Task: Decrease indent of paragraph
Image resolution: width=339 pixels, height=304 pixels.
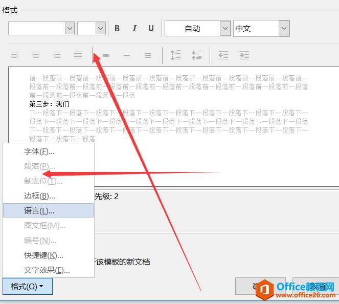Action: tap(223, 55)
